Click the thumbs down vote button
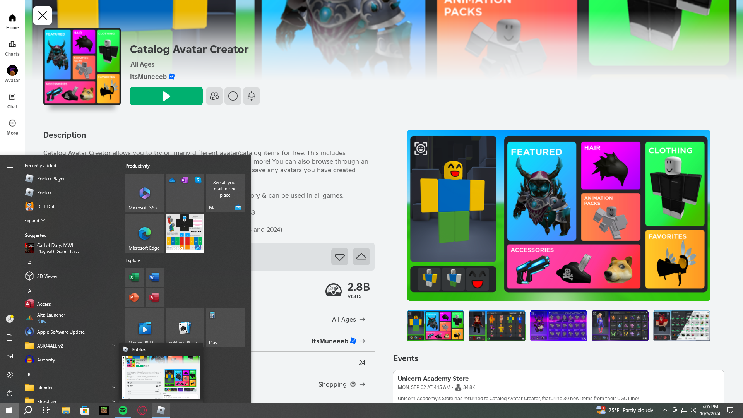 [339, 257]
